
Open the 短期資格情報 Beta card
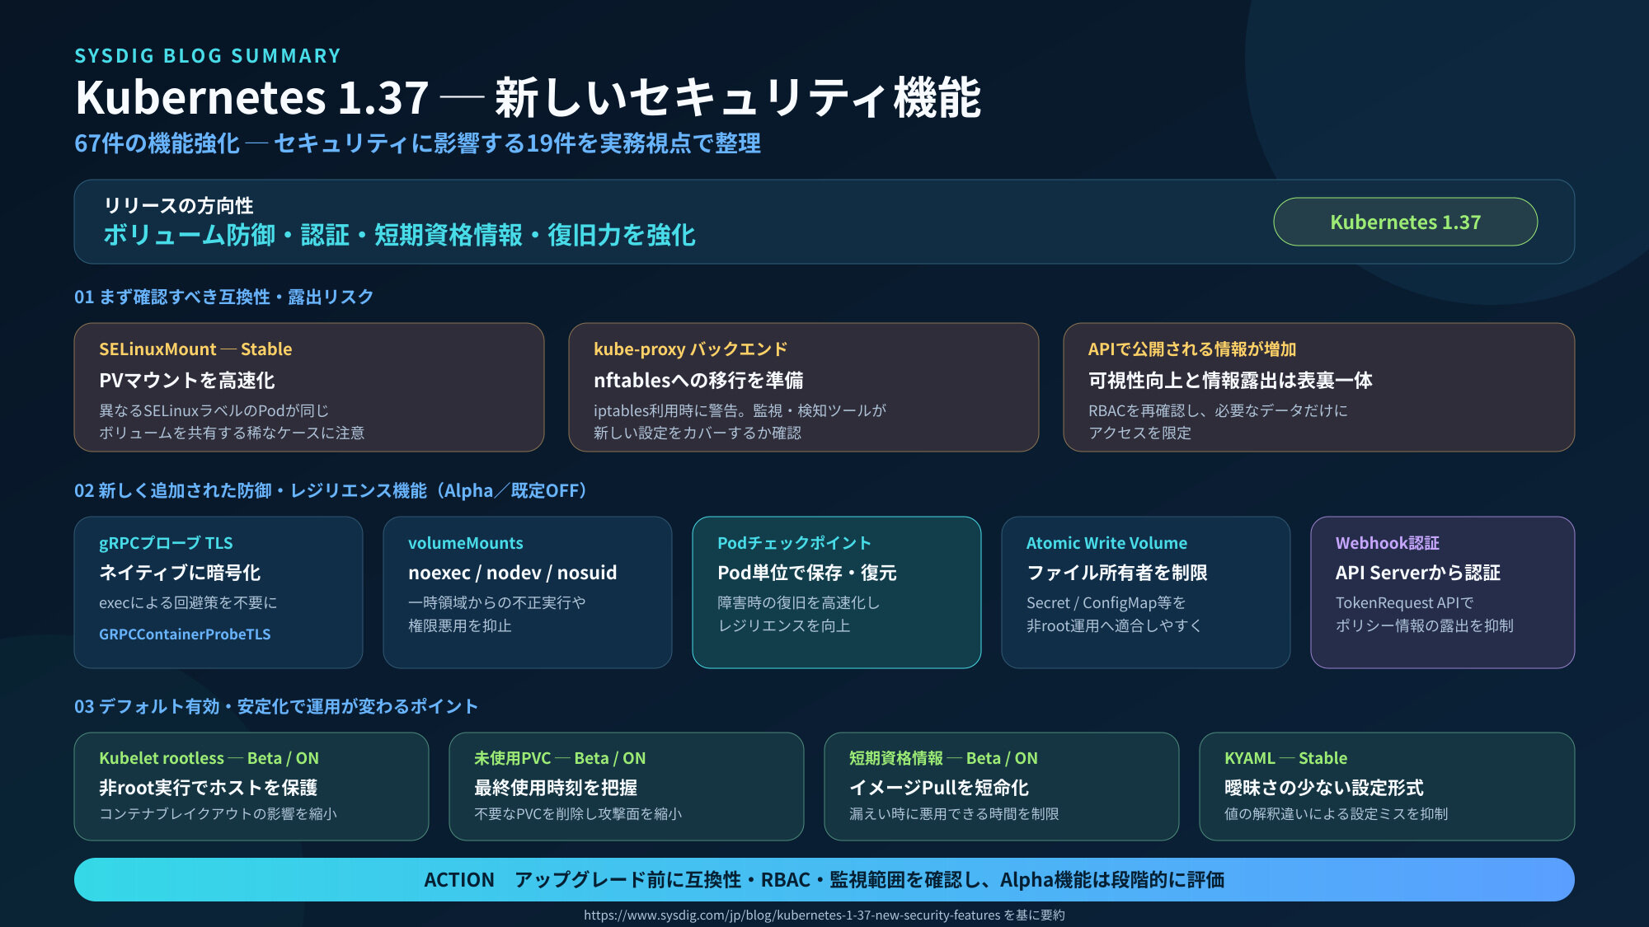coord(1002,786)
